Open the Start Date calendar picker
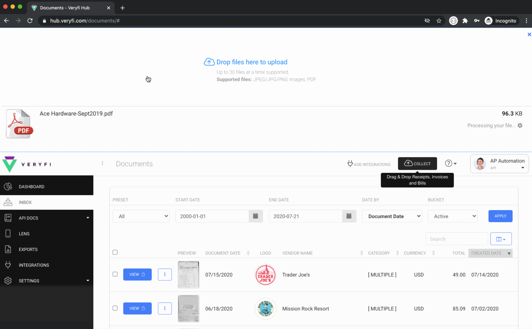The width and height of the screenshot is (532, 329). click(x=256, y=216)
